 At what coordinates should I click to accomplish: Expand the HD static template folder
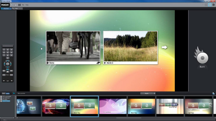click(1, 99)
